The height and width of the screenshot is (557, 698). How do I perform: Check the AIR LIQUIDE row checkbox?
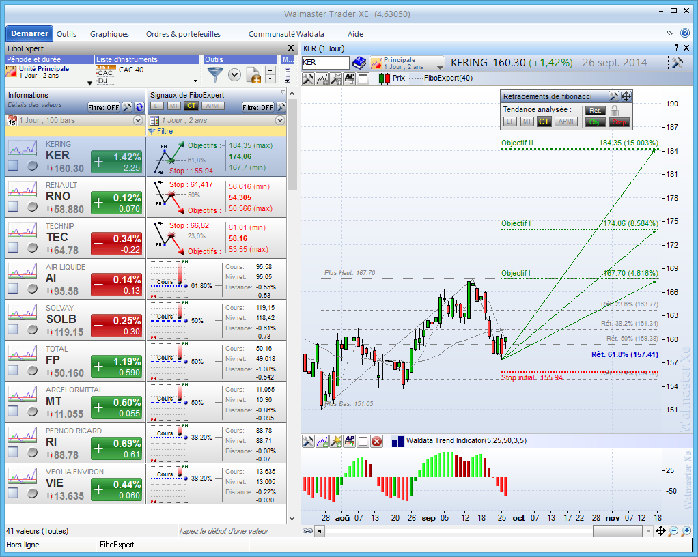(x=13, y=288)
